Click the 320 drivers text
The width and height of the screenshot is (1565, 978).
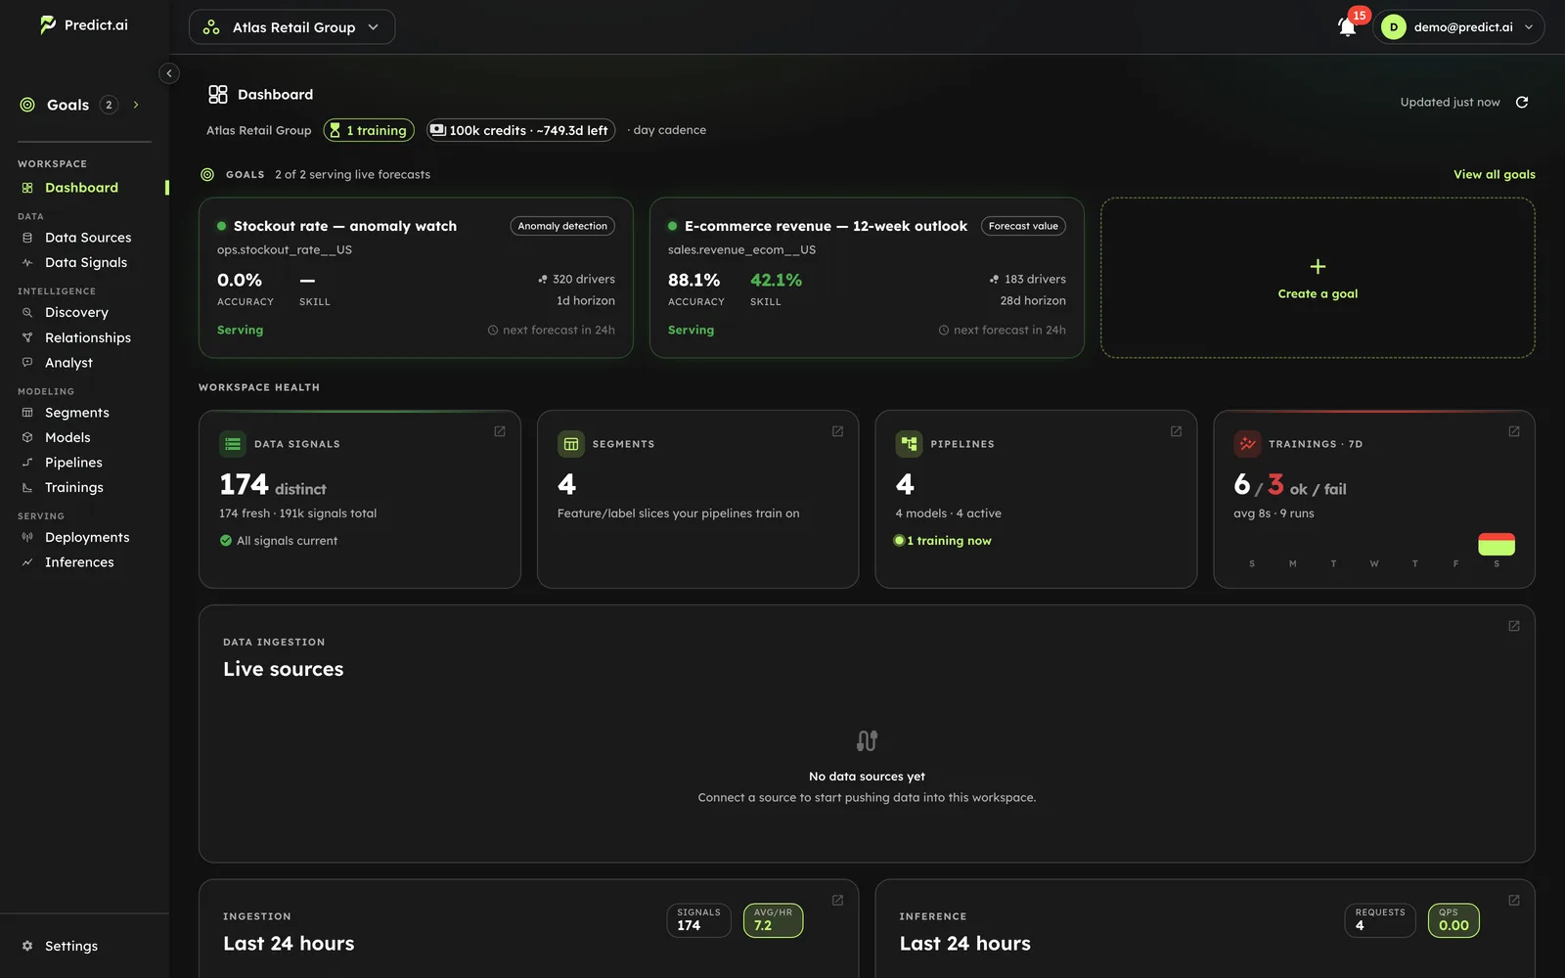point(584,280)
